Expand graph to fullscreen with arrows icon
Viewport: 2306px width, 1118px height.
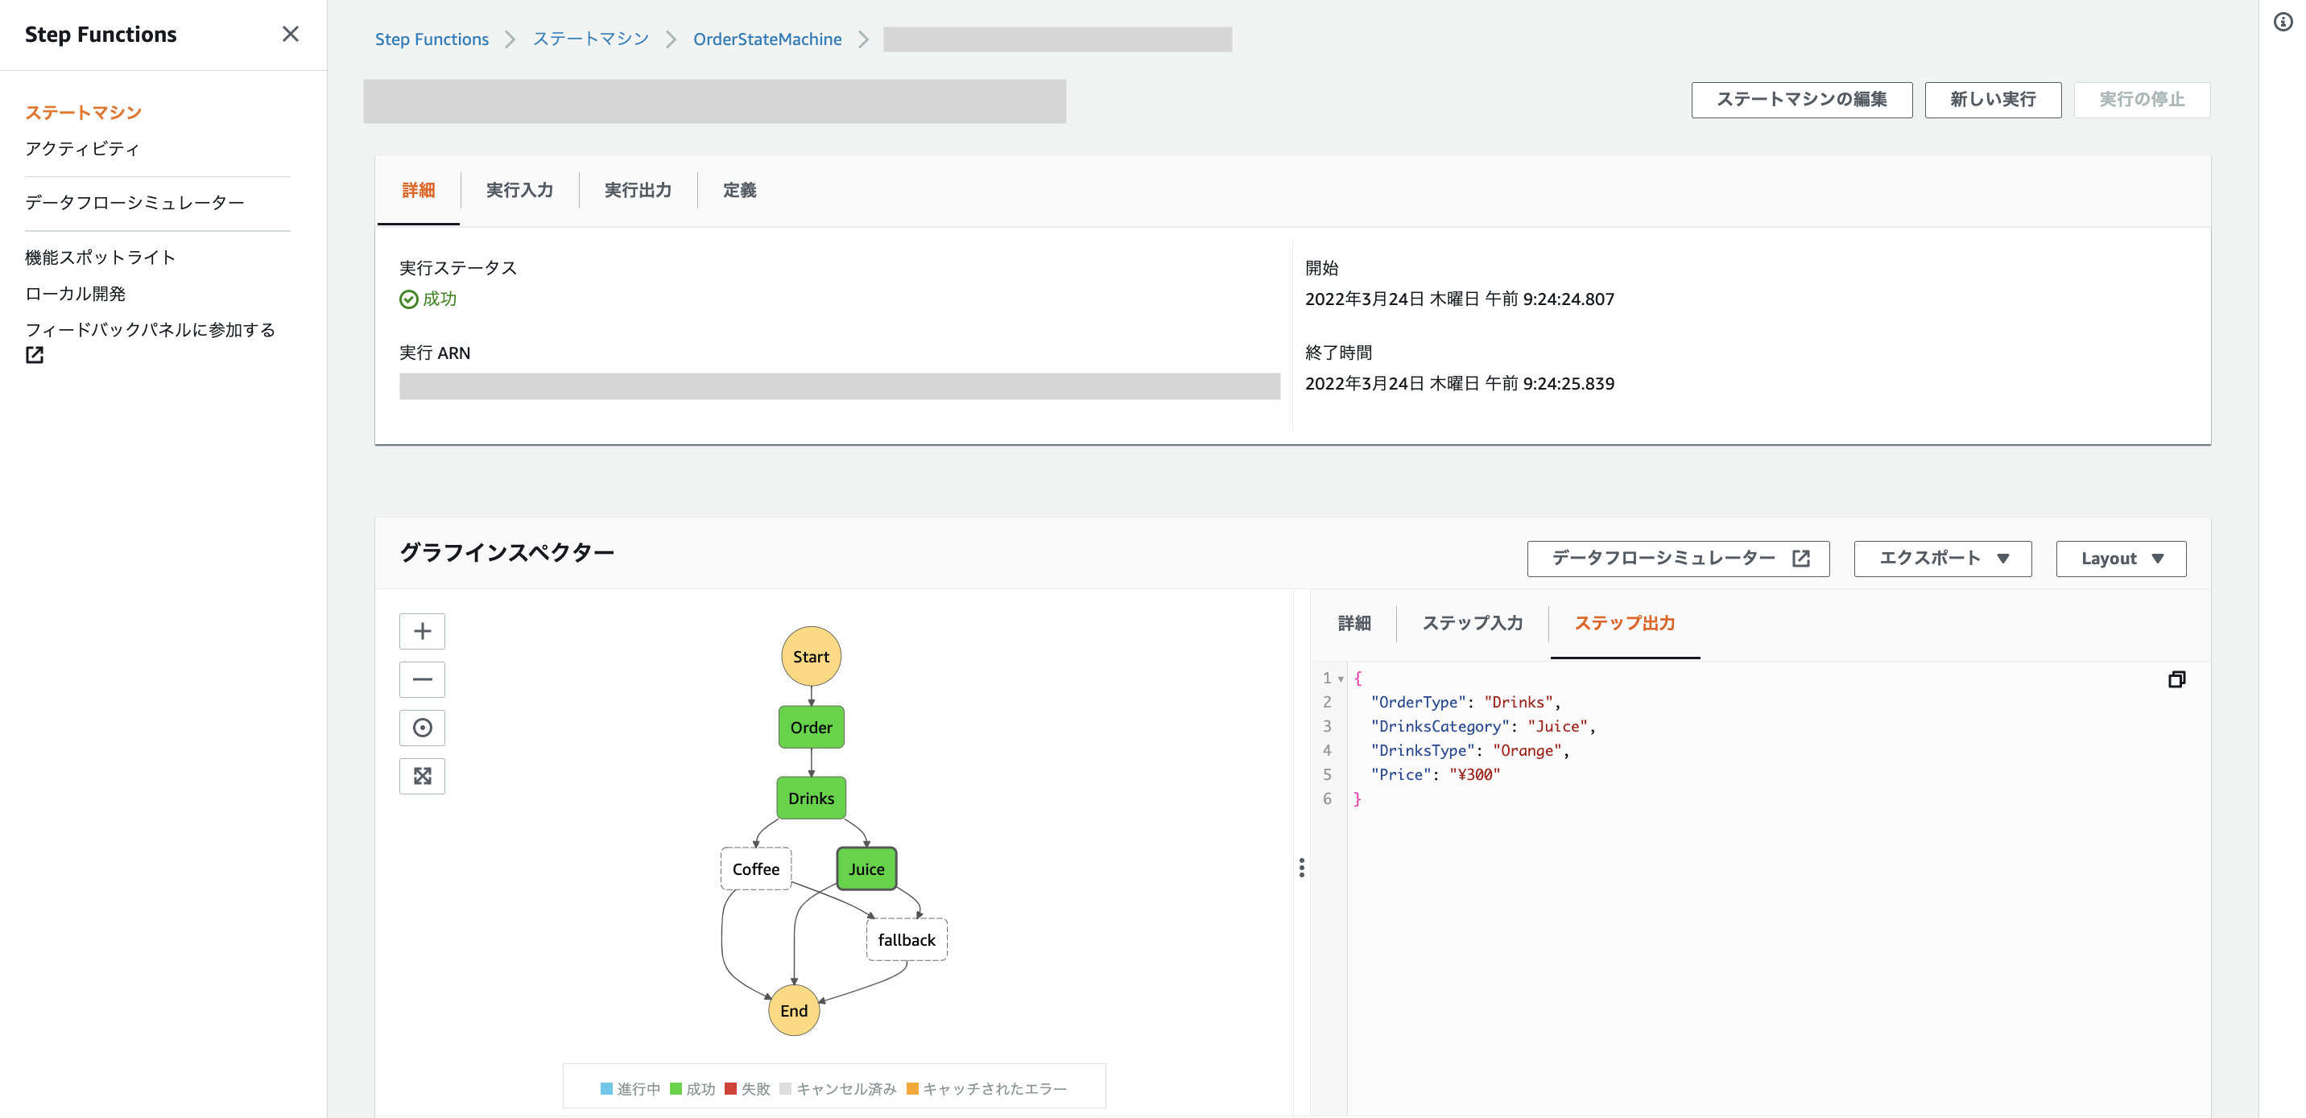422,776
